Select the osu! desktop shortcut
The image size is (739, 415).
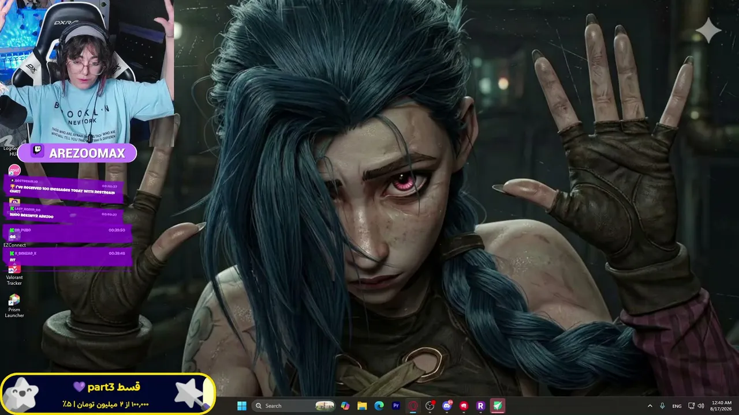coord(14,170)
